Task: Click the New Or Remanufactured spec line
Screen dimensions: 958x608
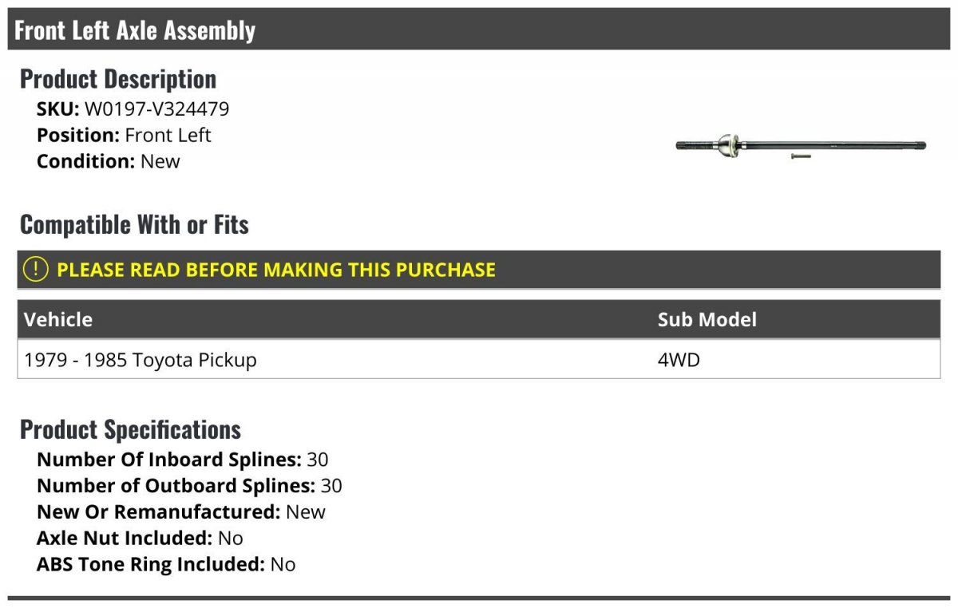Action: [x=180, y=511]
